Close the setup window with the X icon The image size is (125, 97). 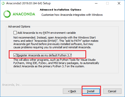pyautogui.click(x=119, y=3)
